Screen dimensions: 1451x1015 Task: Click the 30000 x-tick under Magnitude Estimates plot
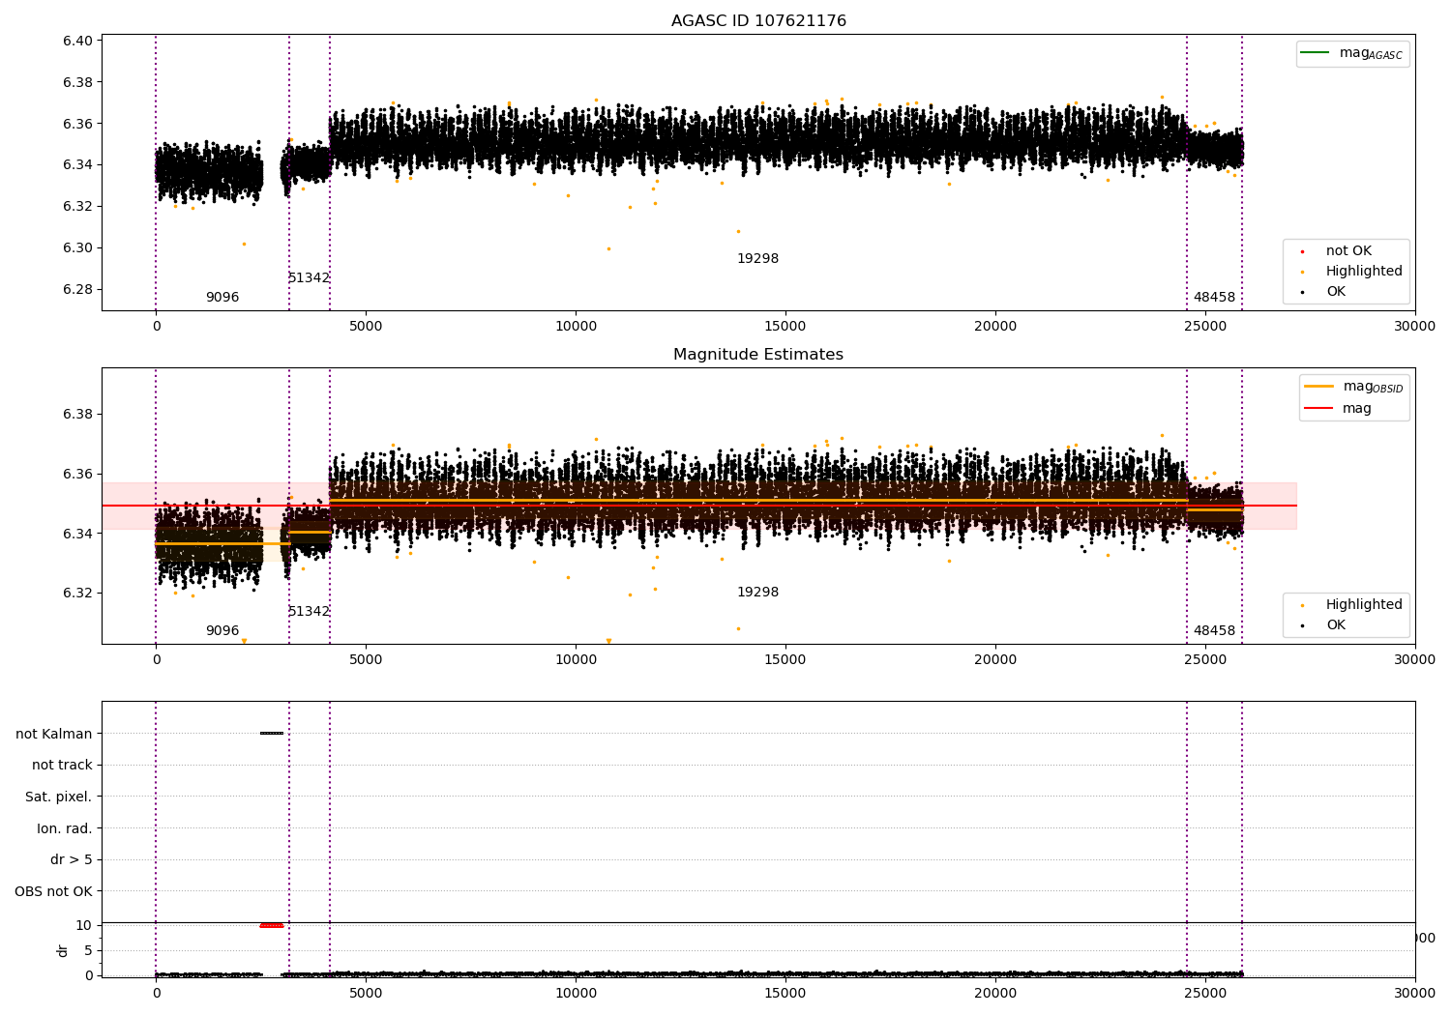pyautogui.click(x=1415, y=660)
